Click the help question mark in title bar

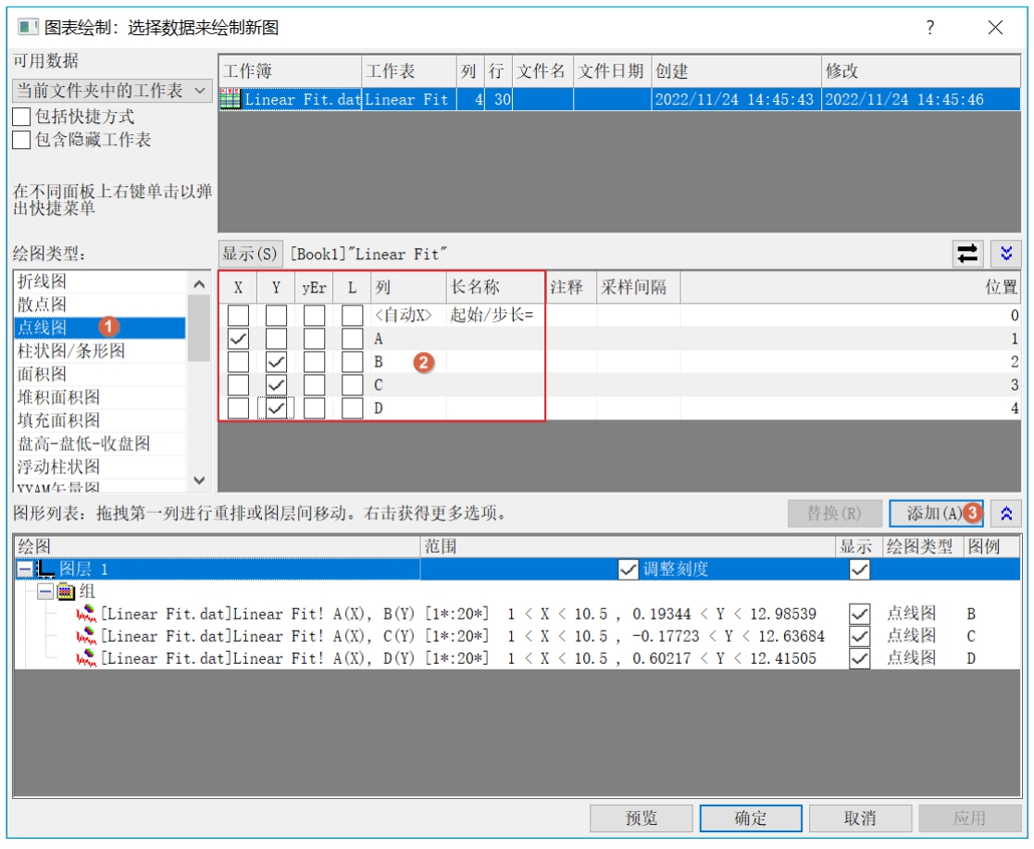point(930,28)
